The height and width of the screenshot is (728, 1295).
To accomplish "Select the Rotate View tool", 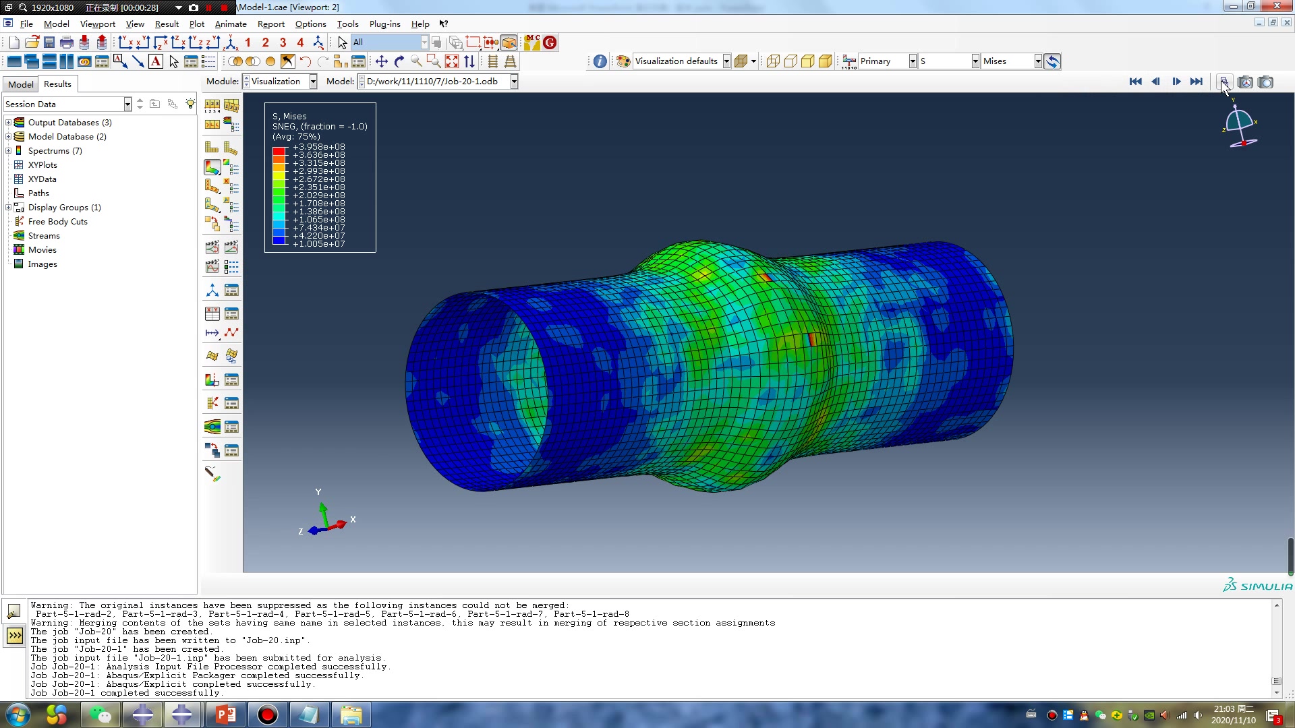I will click(x=399, y=61).
